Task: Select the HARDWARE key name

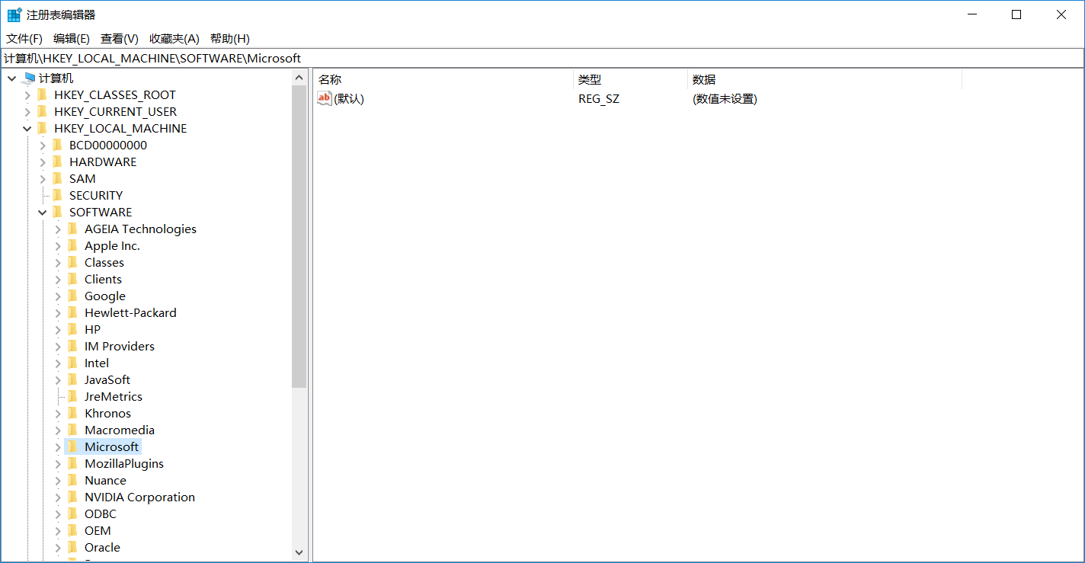Action: [103, 162]
